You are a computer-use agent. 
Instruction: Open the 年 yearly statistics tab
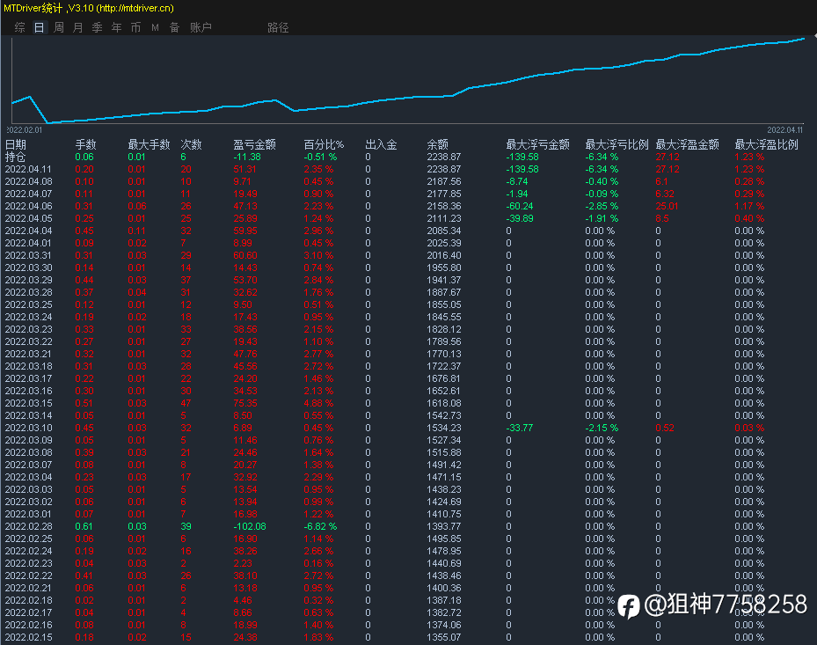(x=117, y=27)
